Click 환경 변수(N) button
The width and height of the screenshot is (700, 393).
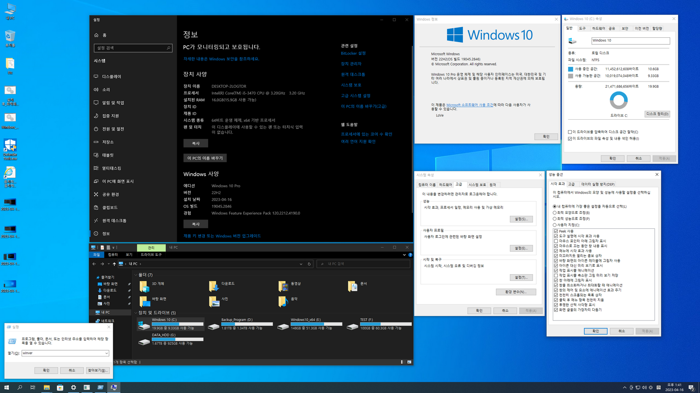tap(516, 292)
